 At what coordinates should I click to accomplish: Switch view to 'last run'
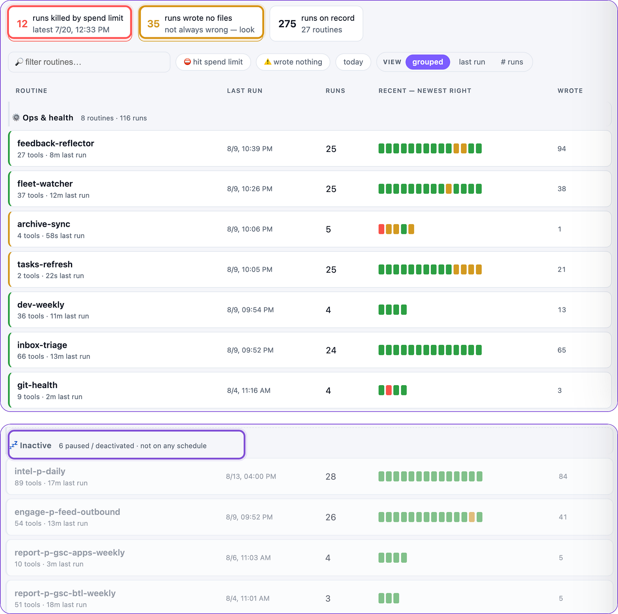472,62
